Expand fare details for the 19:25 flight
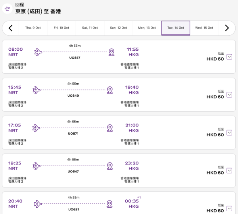Image resolution: width=238 pixels, height=214 pixels. click(x=229, y=170)
